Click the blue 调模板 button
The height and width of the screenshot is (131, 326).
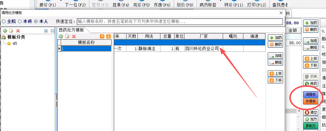[x=311, y=94]
